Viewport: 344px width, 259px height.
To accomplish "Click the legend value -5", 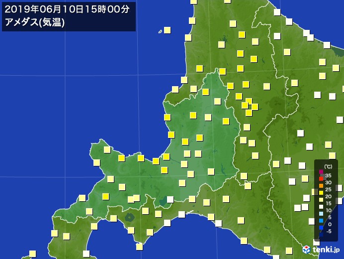I will (x=329, y=231).
